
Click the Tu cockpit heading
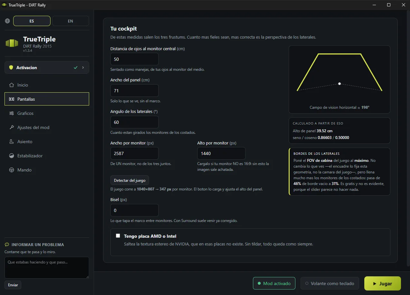[124, 29]
